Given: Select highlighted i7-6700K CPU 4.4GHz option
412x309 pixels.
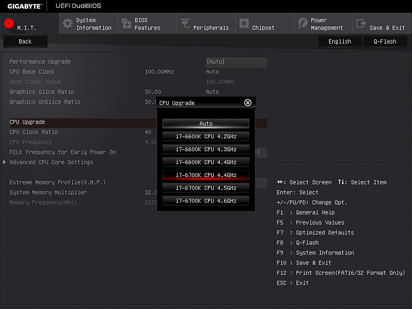Looking at the screenshot, I should (x=206, y=175).
